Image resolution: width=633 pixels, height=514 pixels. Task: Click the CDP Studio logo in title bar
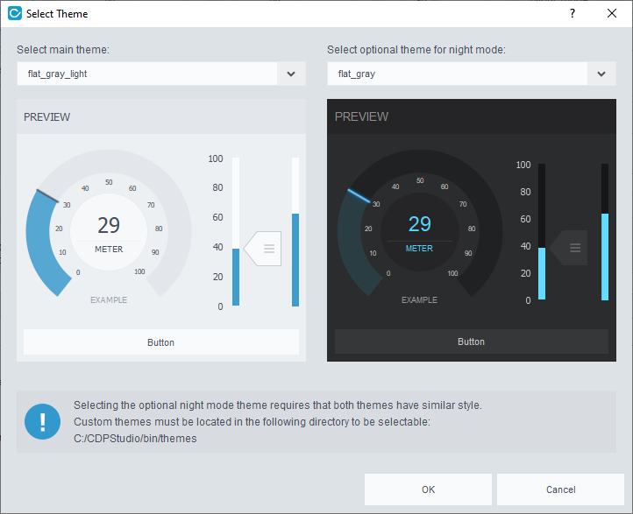click(x=14, y=14)
